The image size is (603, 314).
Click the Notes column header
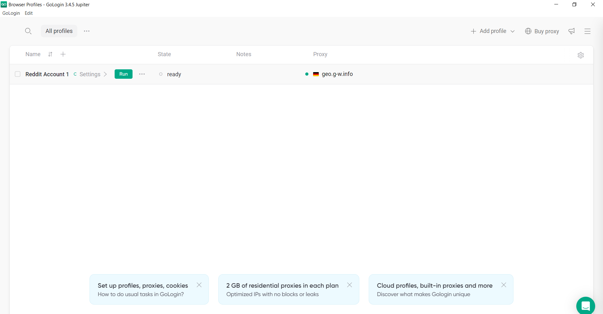244,54
